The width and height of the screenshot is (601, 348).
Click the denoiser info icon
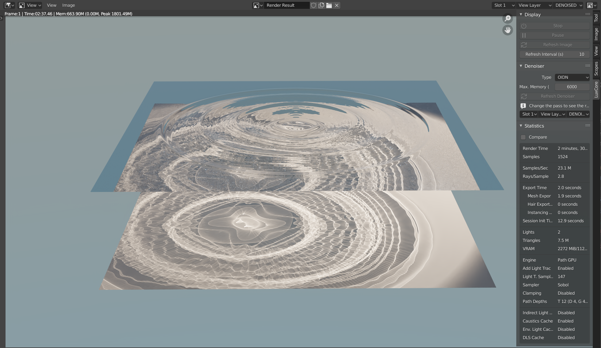tap(523, 106)
